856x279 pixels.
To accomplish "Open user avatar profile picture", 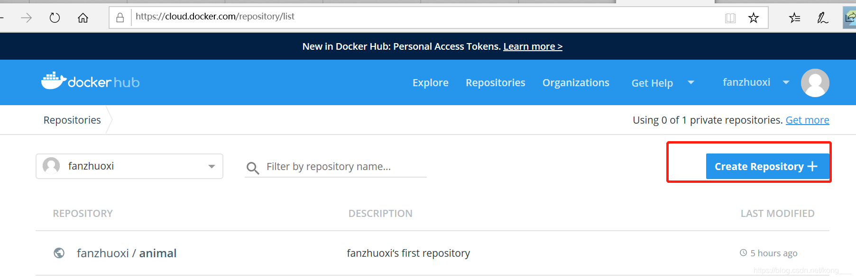I will point(815,83).
